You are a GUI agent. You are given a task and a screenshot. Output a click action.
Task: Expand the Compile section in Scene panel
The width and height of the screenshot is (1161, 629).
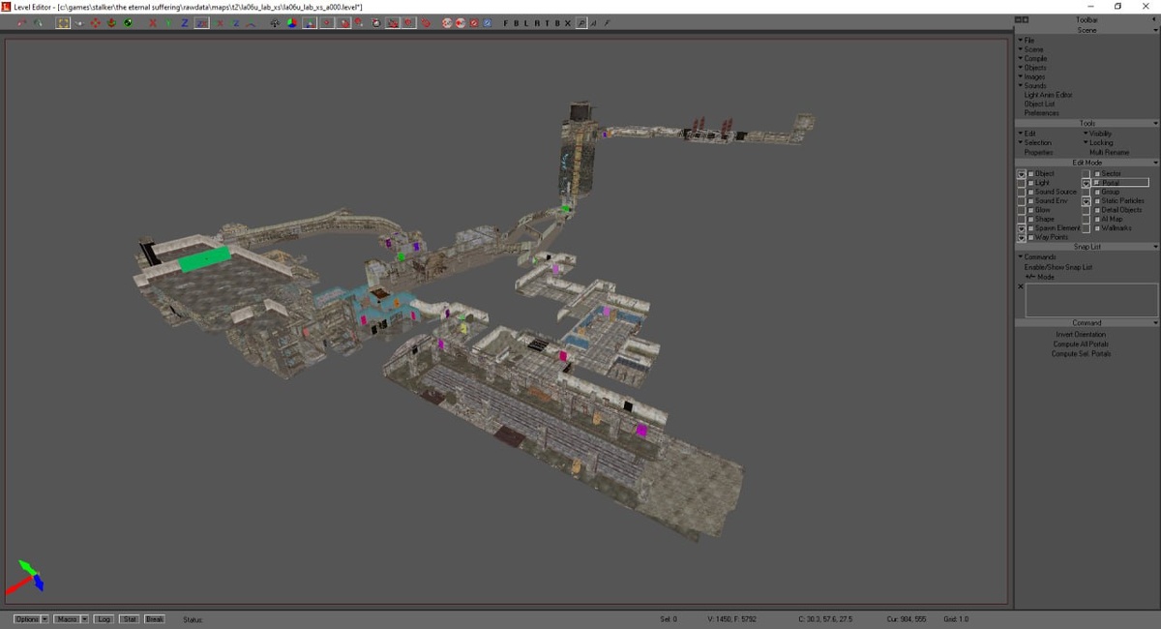tap(1034, 59)
